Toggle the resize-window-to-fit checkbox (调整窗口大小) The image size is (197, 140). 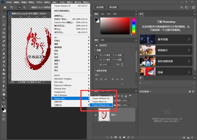tap(30, 7)
